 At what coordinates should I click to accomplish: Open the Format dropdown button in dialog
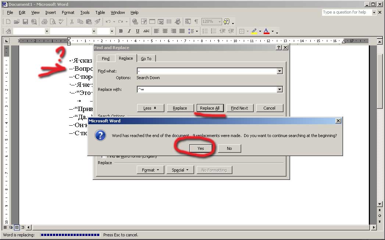150,170
